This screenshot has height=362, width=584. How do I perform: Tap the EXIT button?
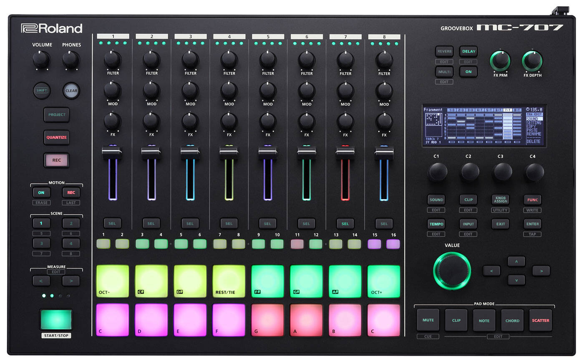(x=501, y=224)
